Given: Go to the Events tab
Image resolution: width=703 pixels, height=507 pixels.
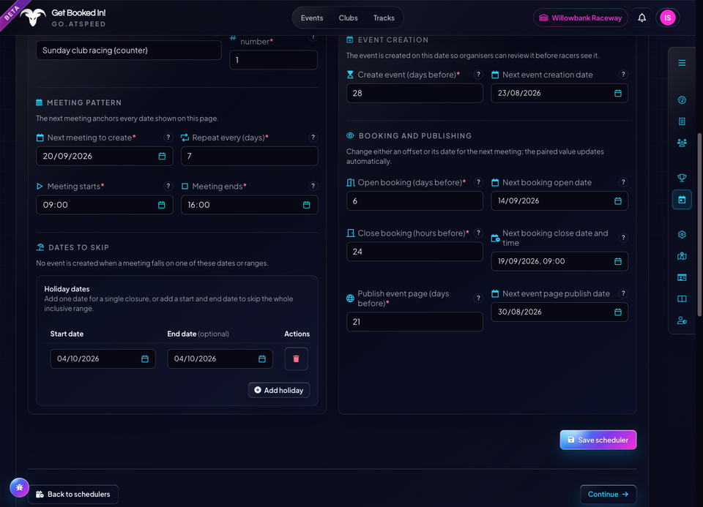Looking at the screenshot, I should coord(312,18).
